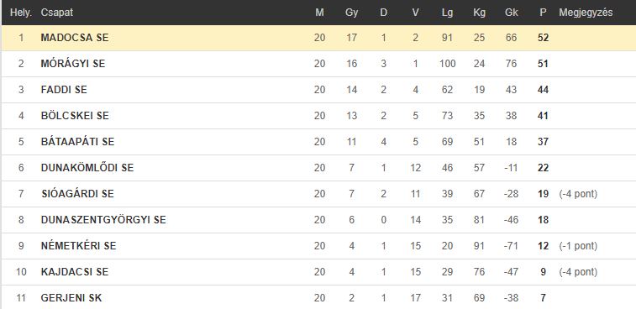The width and height of the screenshot is (636, 309).
Task: Click the Csapat column header
Action: coord(57,13)
